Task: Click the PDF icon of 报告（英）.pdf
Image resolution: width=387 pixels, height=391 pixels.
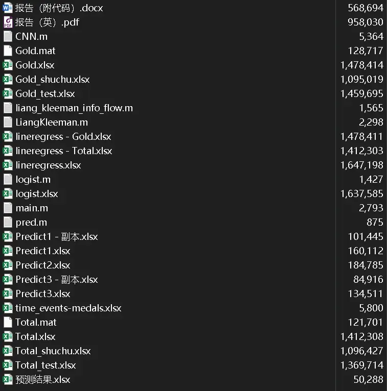Action: click(8, 22)
